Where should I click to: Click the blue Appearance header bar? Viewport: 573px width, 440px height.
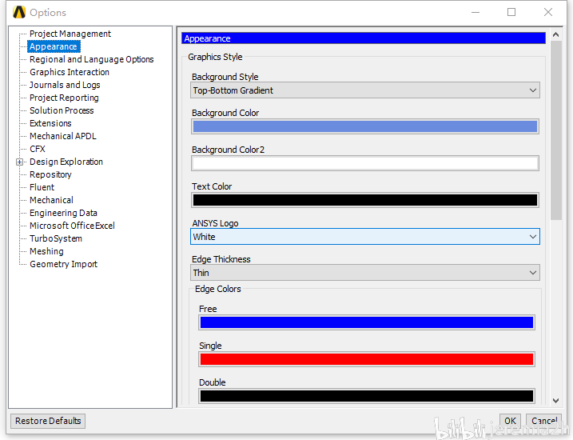coord(364,38)
